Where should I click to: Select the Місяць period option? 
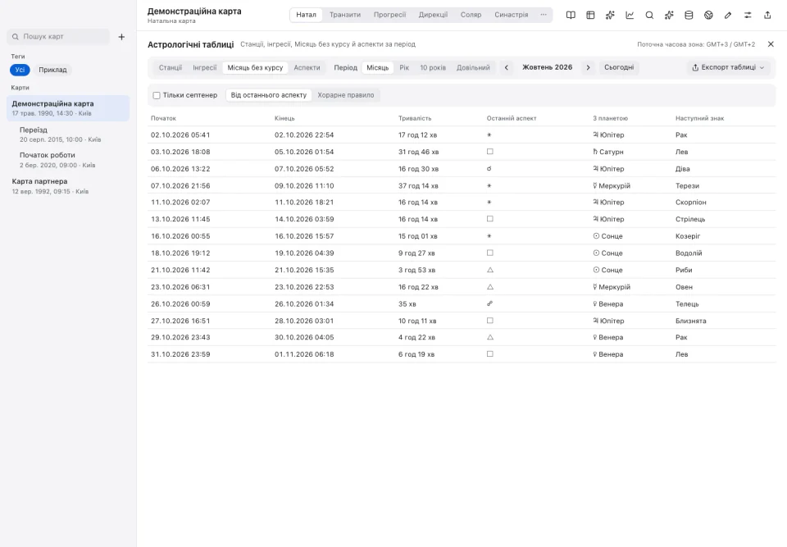click(x=377, y=67)
